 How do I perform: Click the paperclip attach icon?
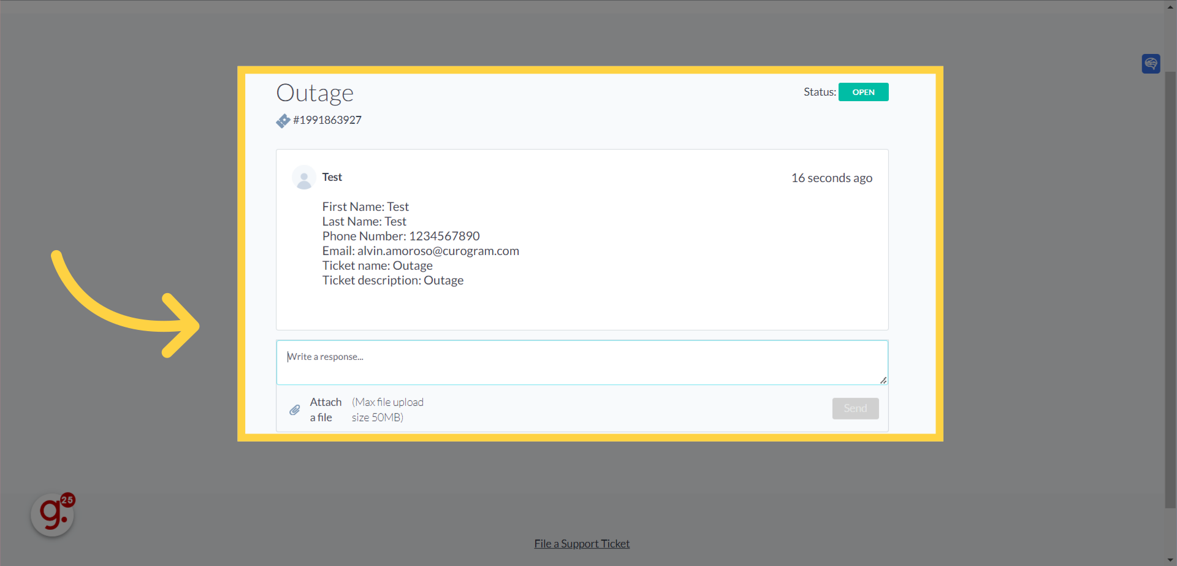point(295,409)
